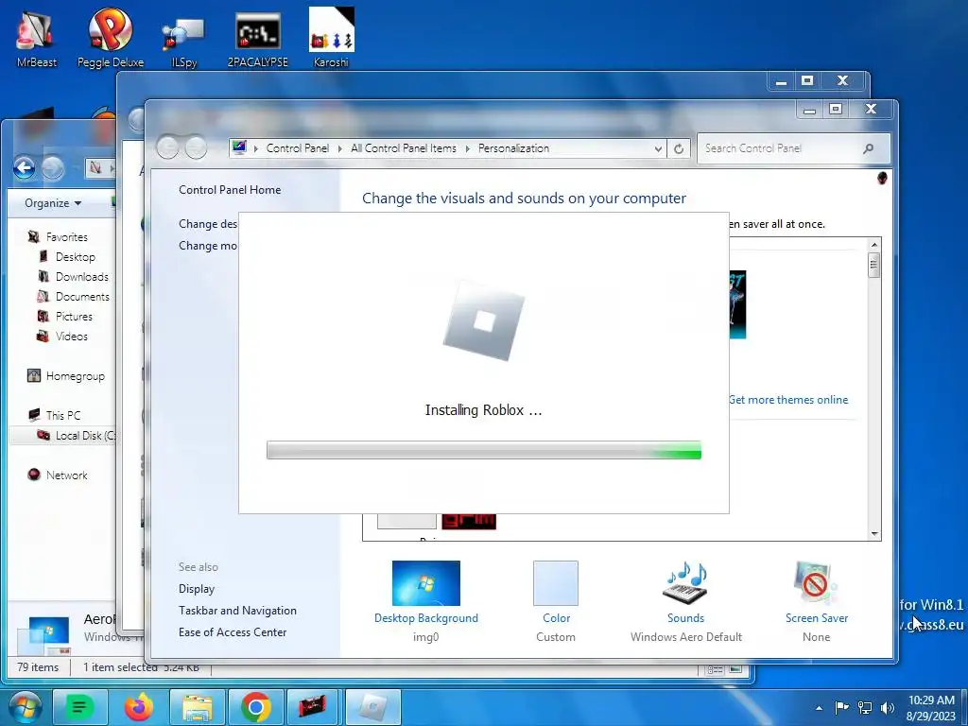Viewport: 968px width, 726px height.
Task: Select Network in Explorer navigation pane
Action: (67, 475)
